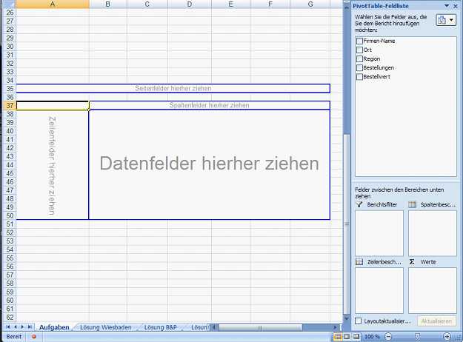This screenshot has height=342, width=463.
Task: Click the Spaltenfelder hierher ziehen drop area
Action: pos(210,105)
